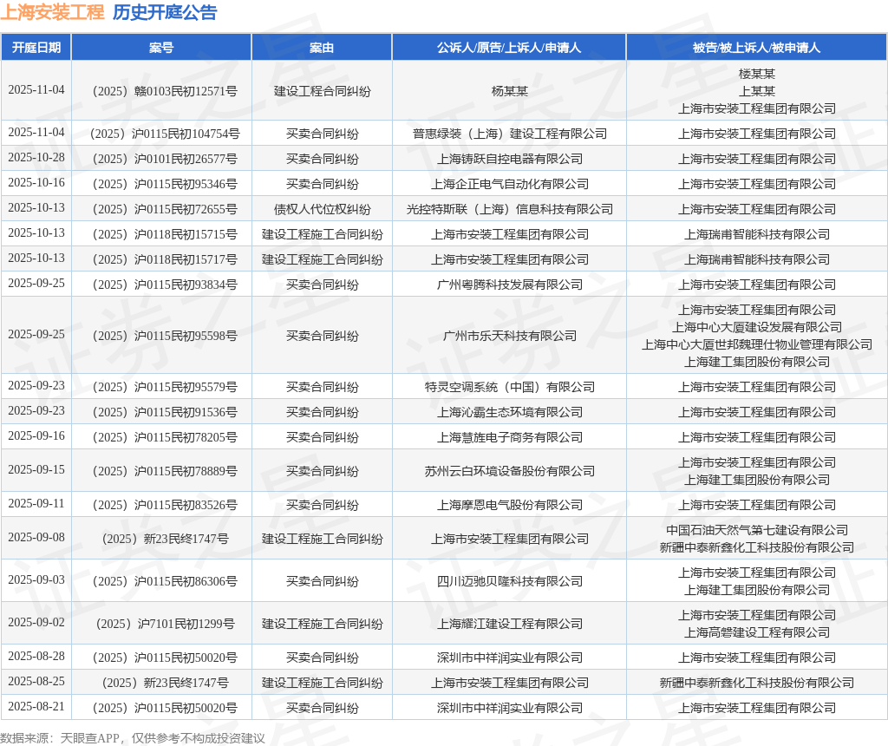Click plaintiff 光控特斯联(上海)信息科技有限公司
This screenshot has width=888, height=746.
509,210
